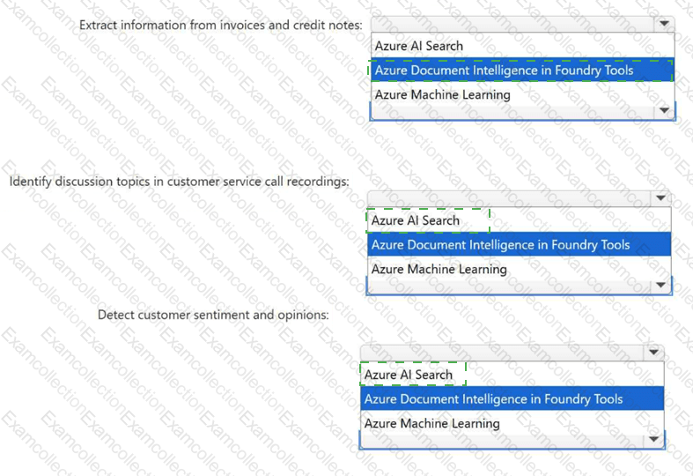This screenshot has width=693, height=476.
Task: Pick Azure Machine Learning for customer sentiment
Action: click(x=431, y=423)
